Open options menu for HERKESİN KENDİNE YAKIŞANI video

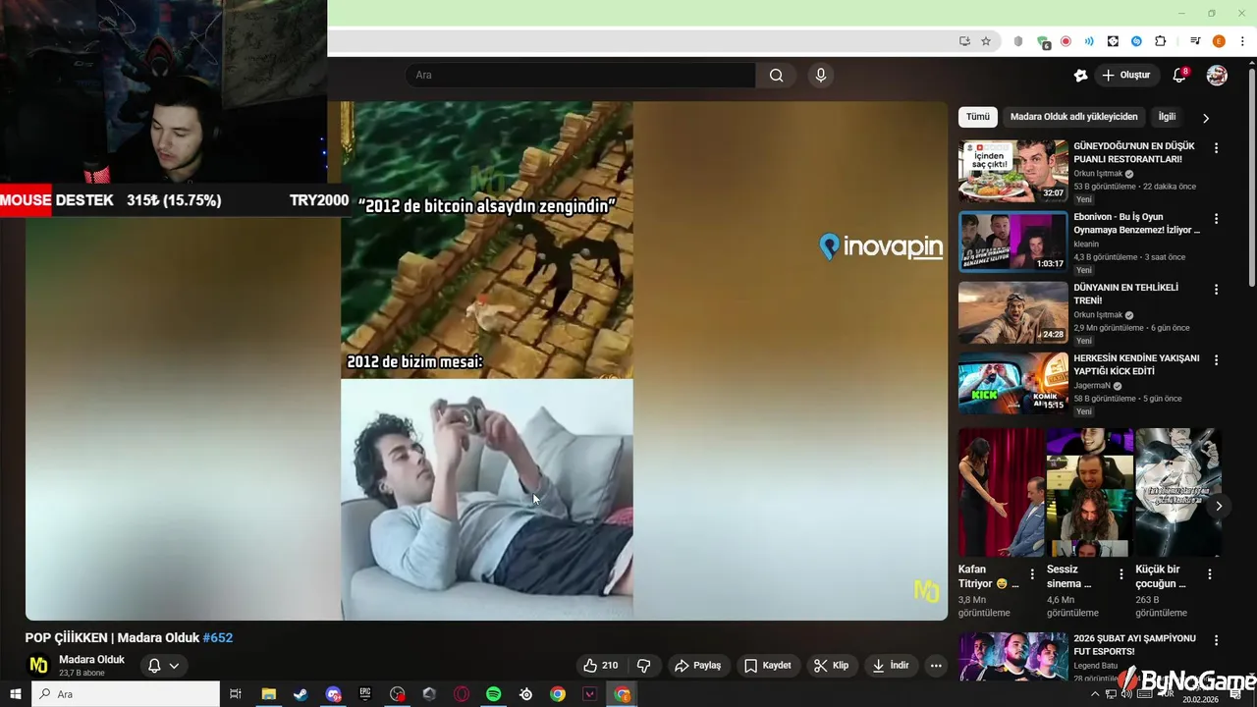pyautogui.click(x=1216, y=360)
